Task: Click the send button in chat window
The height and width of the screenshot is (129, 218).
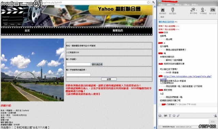Action: tap(213, 122)
